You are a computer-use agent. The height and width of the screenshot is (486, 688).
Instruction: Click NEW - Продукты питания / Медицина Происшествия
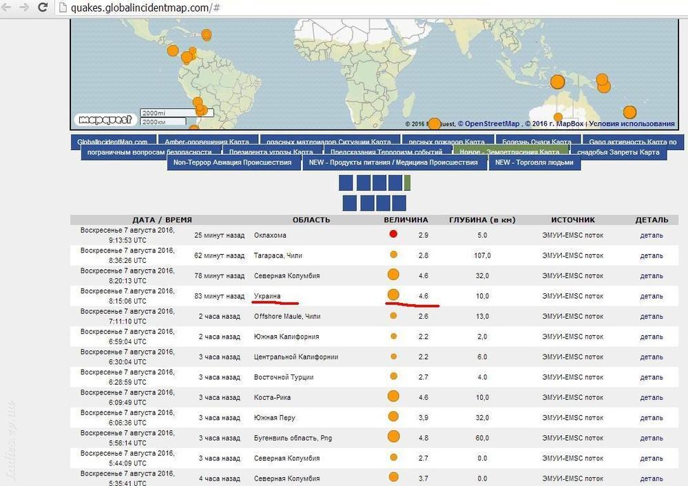(393, 162)
